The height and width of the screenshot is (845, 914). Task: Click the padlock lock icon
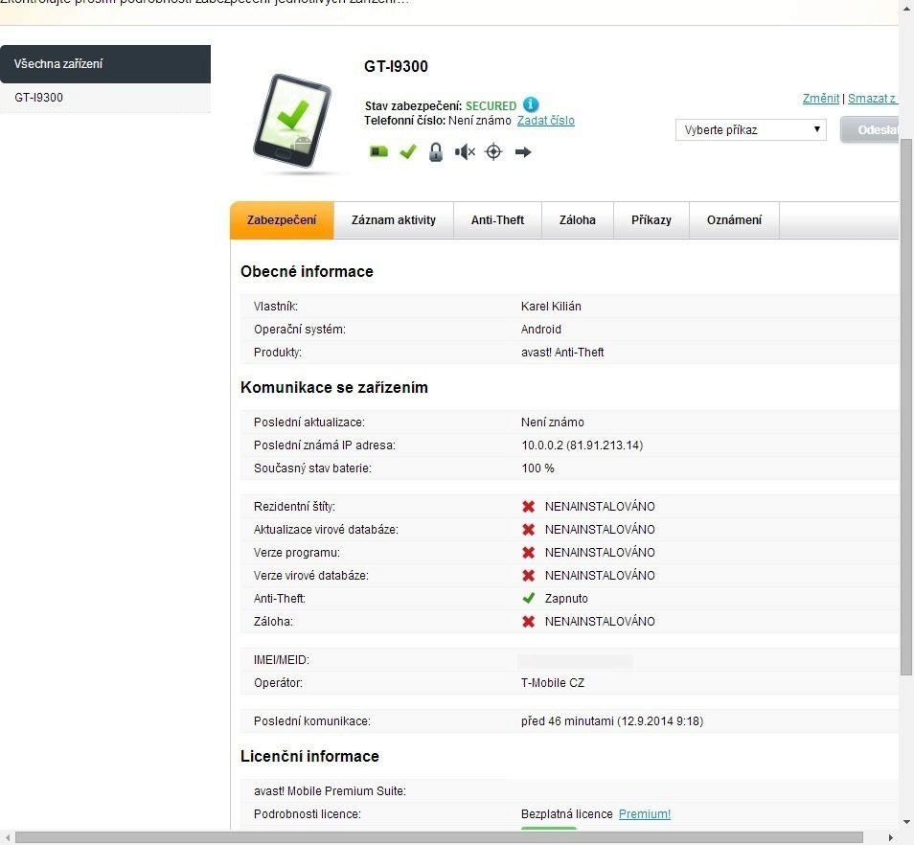[x=435, y=152]
